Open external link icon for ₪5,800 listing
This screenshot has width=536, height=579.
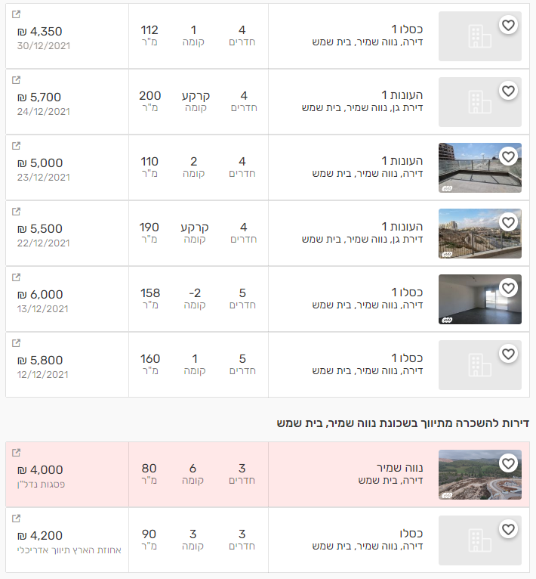tap(17, 343)
